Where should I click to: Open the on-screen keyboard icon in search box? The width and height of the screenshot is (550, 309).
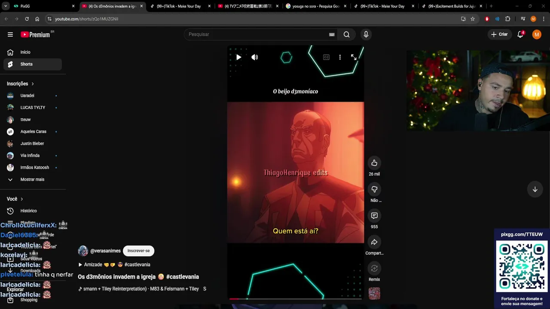pyautogui.click(x=332, y=34)
